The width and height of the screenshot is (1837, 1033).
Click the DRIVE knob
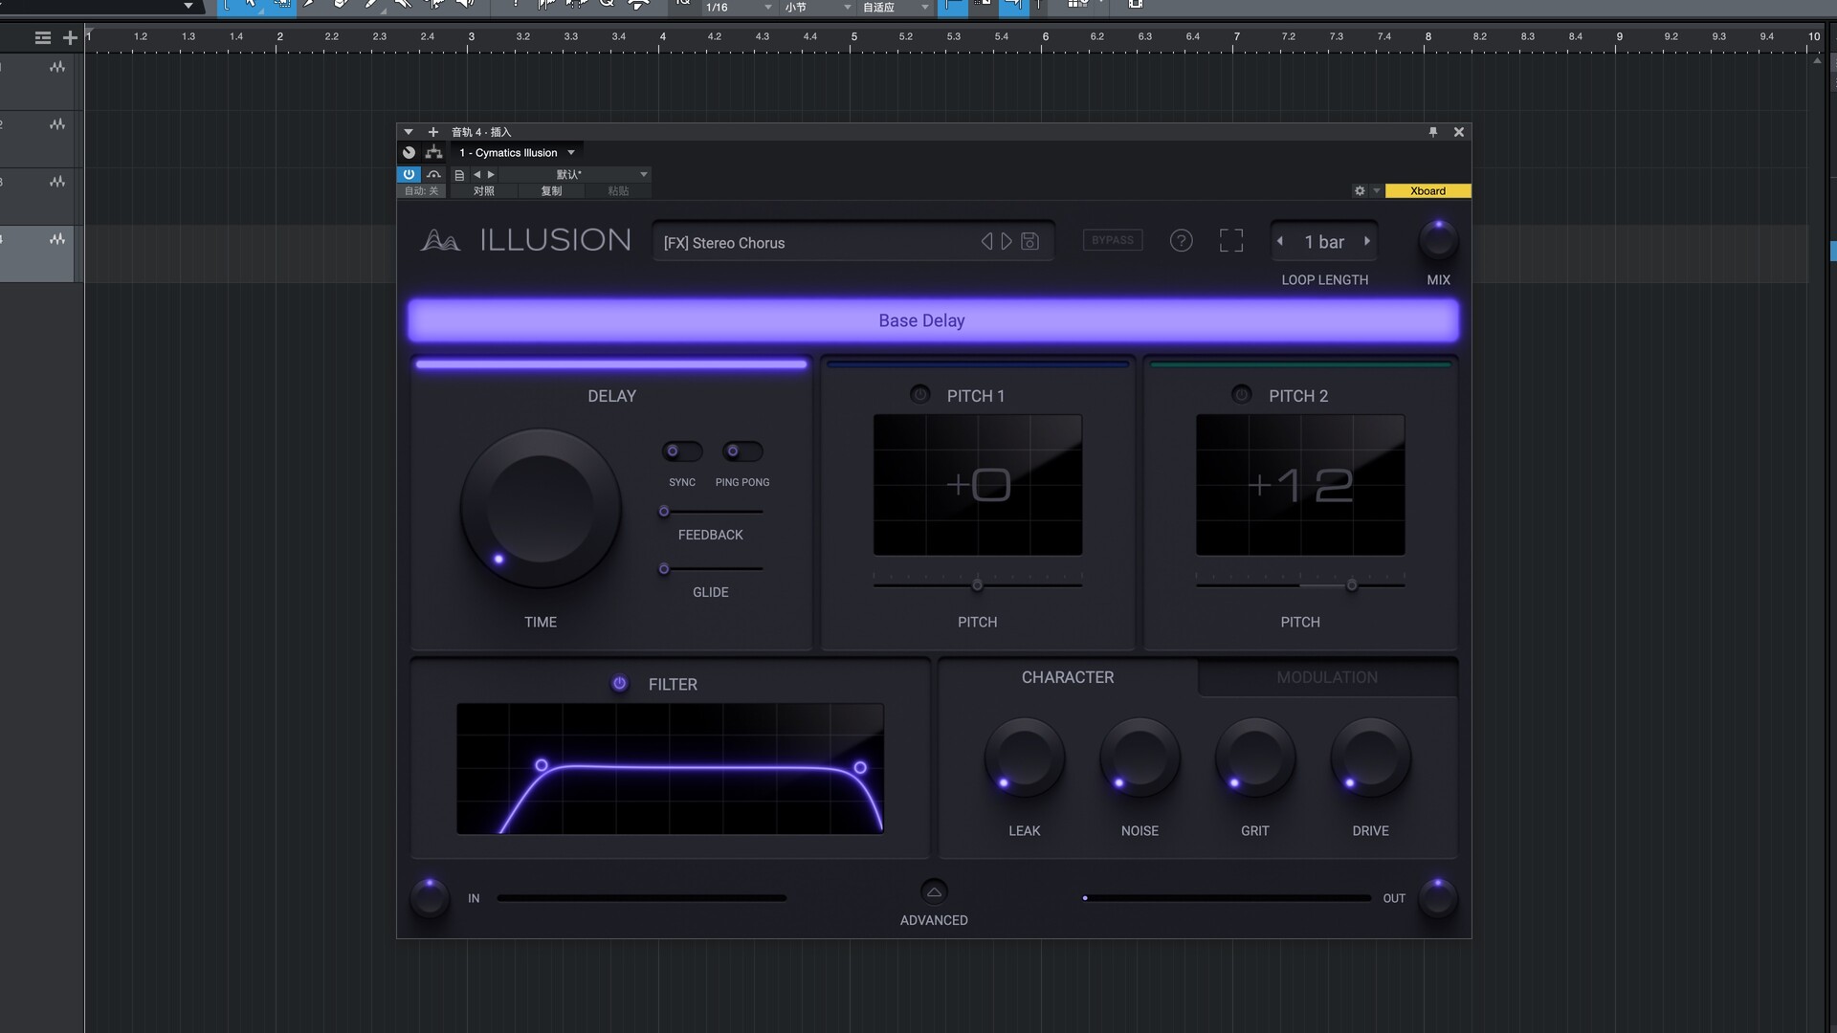(1370, 758)
